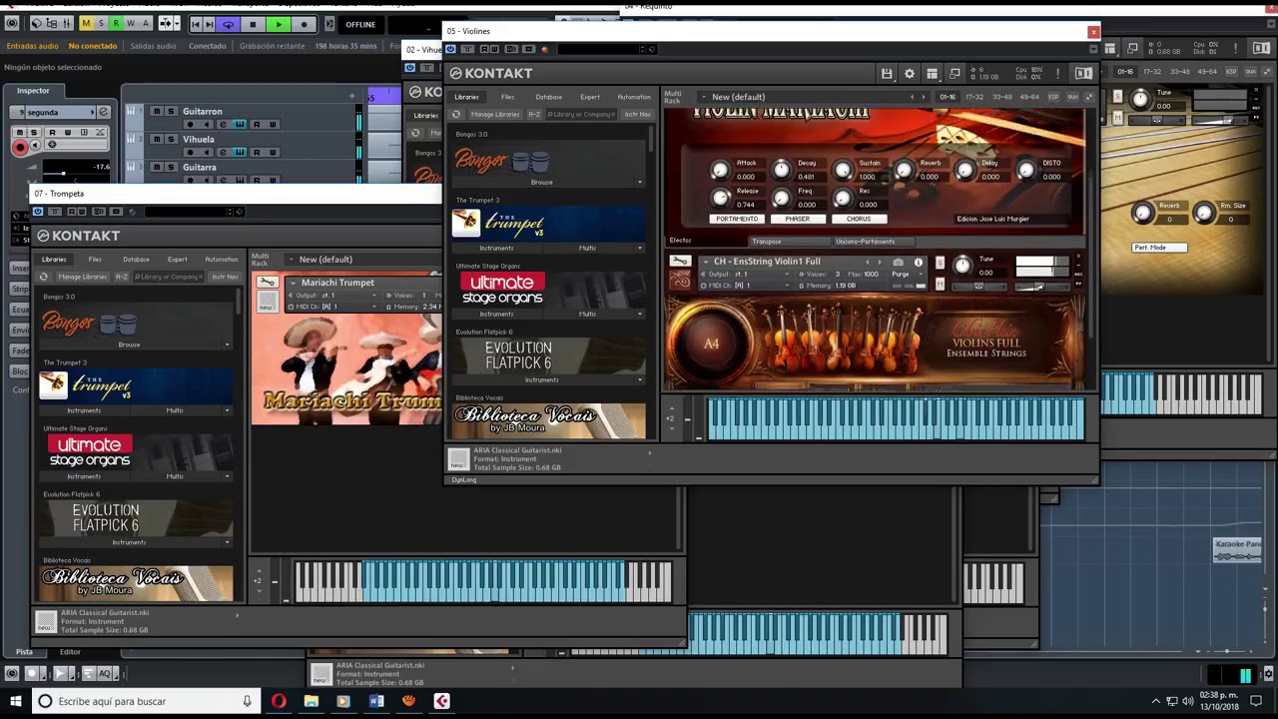The width and height of the screenshot is (1278, 719).
Task: Enable record on inspector track segunda
Action: coord(20,147)
